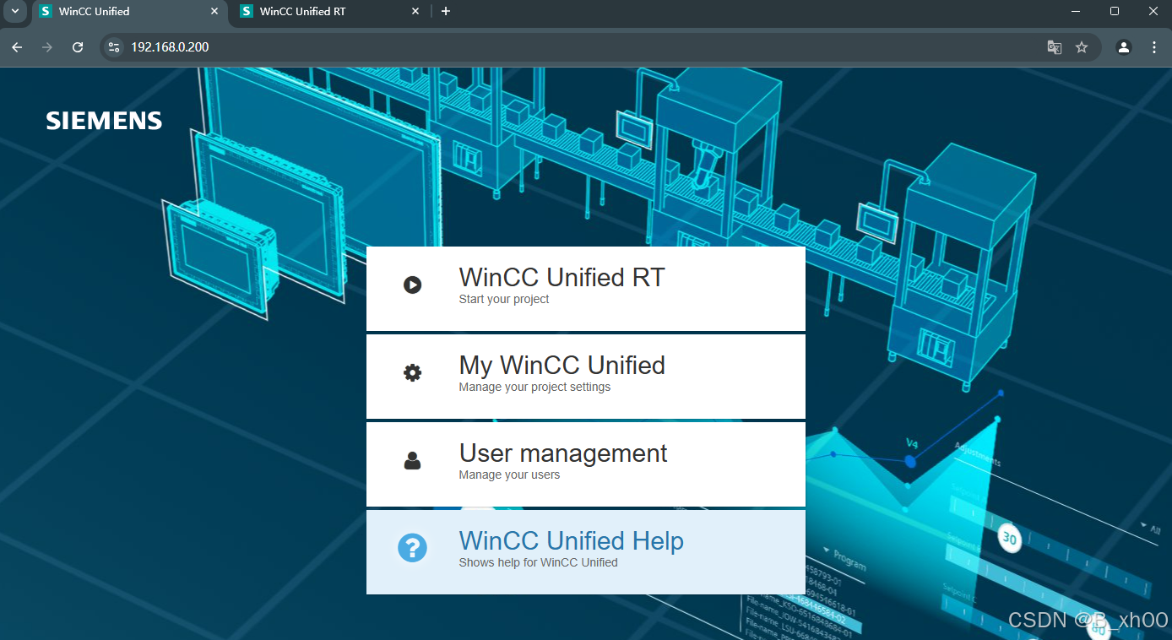The height and width of the screenshot is (640, 1172).
Task: Open the browser profile icon
Action: [x=1124, y=47]
